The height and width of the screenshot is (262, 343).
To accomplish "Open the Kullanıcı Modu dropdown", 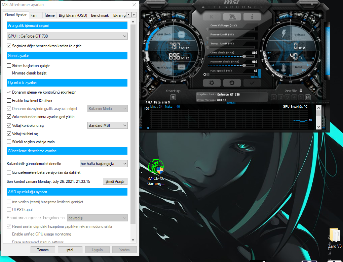I will coord(107,109).
